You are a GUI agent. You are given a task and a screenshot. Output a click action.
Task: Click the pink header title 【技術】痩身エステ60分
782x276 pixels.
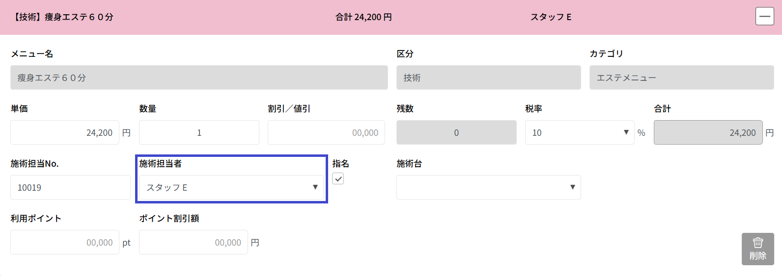(x=63, y=17)
